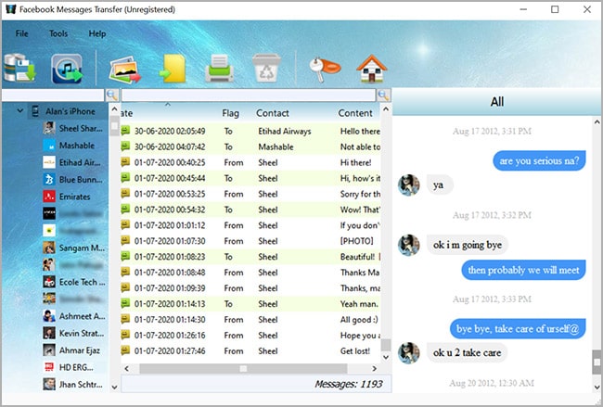Click search icon beside contacts search box
The height and width of the screenshot is (407, 603).
point(112,95)
